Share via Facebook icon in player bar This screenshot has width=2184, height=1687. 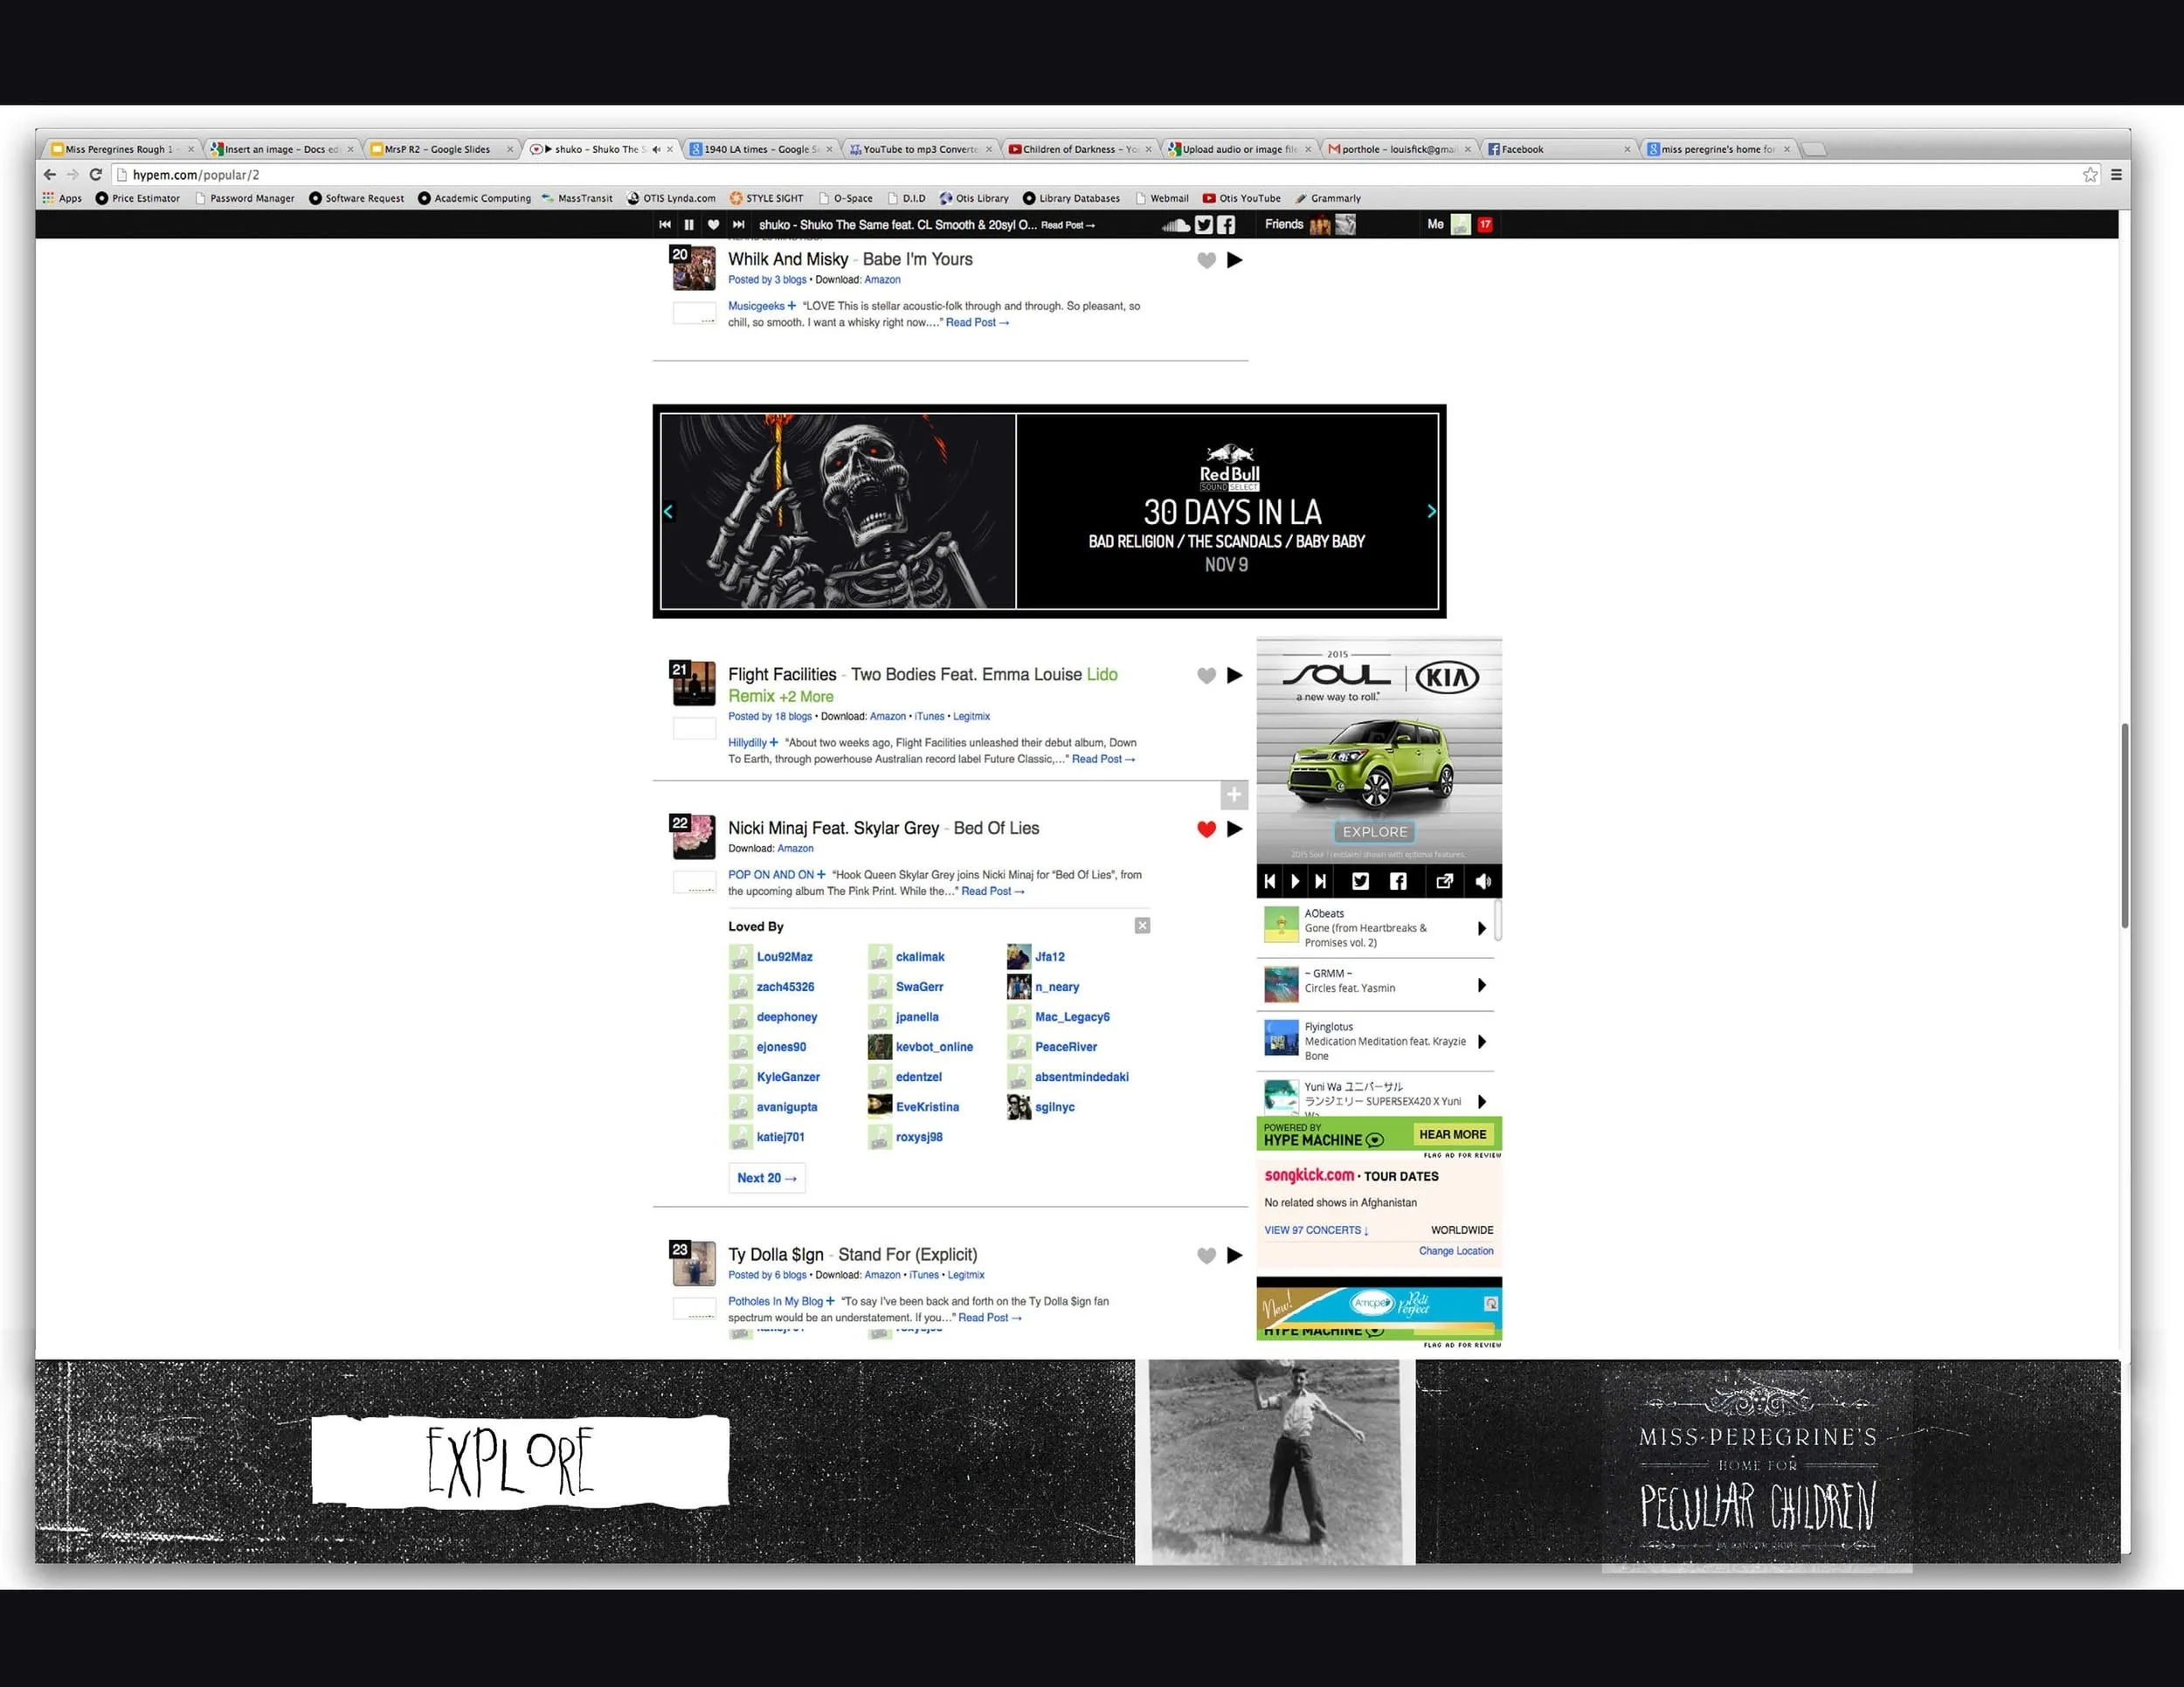pos(1226,225)
